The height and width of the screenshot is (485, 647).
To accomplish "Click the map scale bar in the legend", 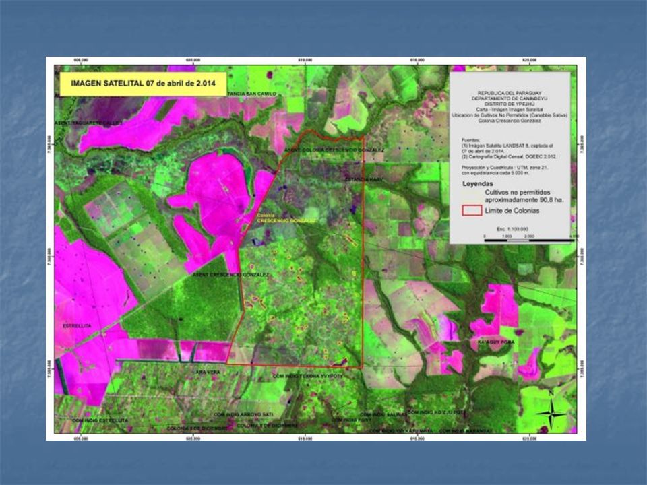I will pyautogui.click(x=528, y=240).
